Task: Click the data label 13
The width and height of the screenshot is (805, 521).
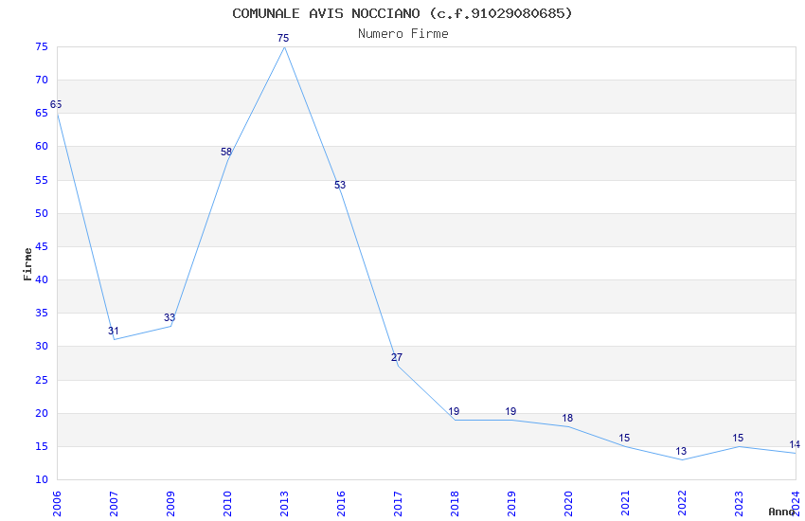Action: pyautogui.click(x=681, y=452)
